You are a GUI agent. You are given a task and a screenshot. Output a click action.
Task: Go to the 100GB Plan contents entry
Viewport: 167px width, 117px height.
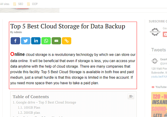(x=29, y=108)
